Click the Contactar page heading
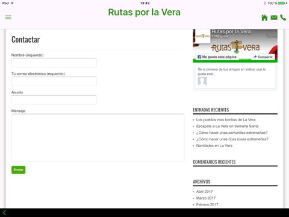The height and width of the screenshot is (217, 289). [x=25, y=40]
